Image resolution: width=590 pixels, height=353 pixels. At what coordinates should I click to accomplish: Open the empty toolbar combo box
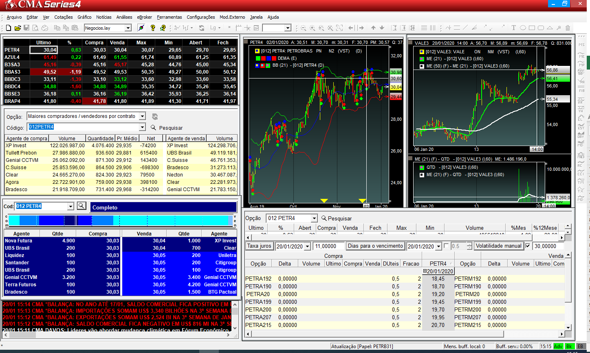pyautogui.click(x=288, y=28)
